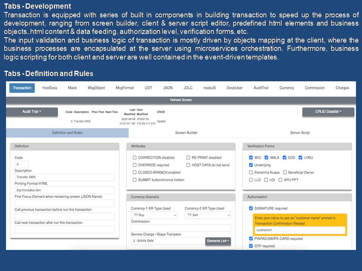
Task: Open Currency-1 XR Type TT Buy dropdown
Action: pyautogui.click(x=154, y=215)
